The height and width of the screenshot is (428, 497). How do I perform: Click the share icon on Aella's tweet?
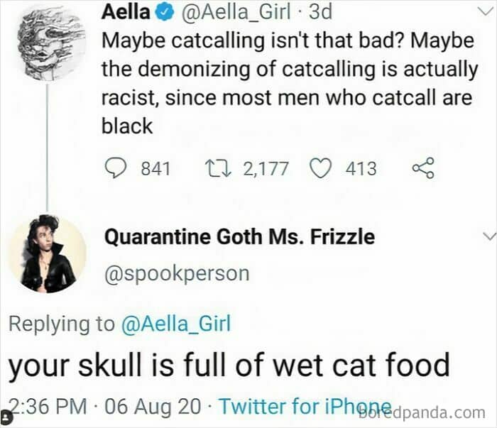tap(422, 168)
